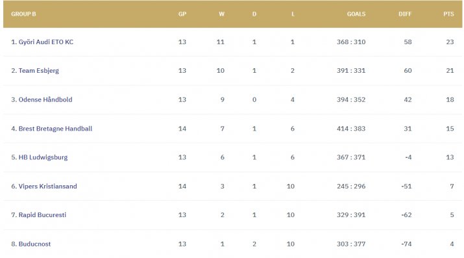Sort by the GP column header
This screenshot has width=464, height=258.
[182, 14]
